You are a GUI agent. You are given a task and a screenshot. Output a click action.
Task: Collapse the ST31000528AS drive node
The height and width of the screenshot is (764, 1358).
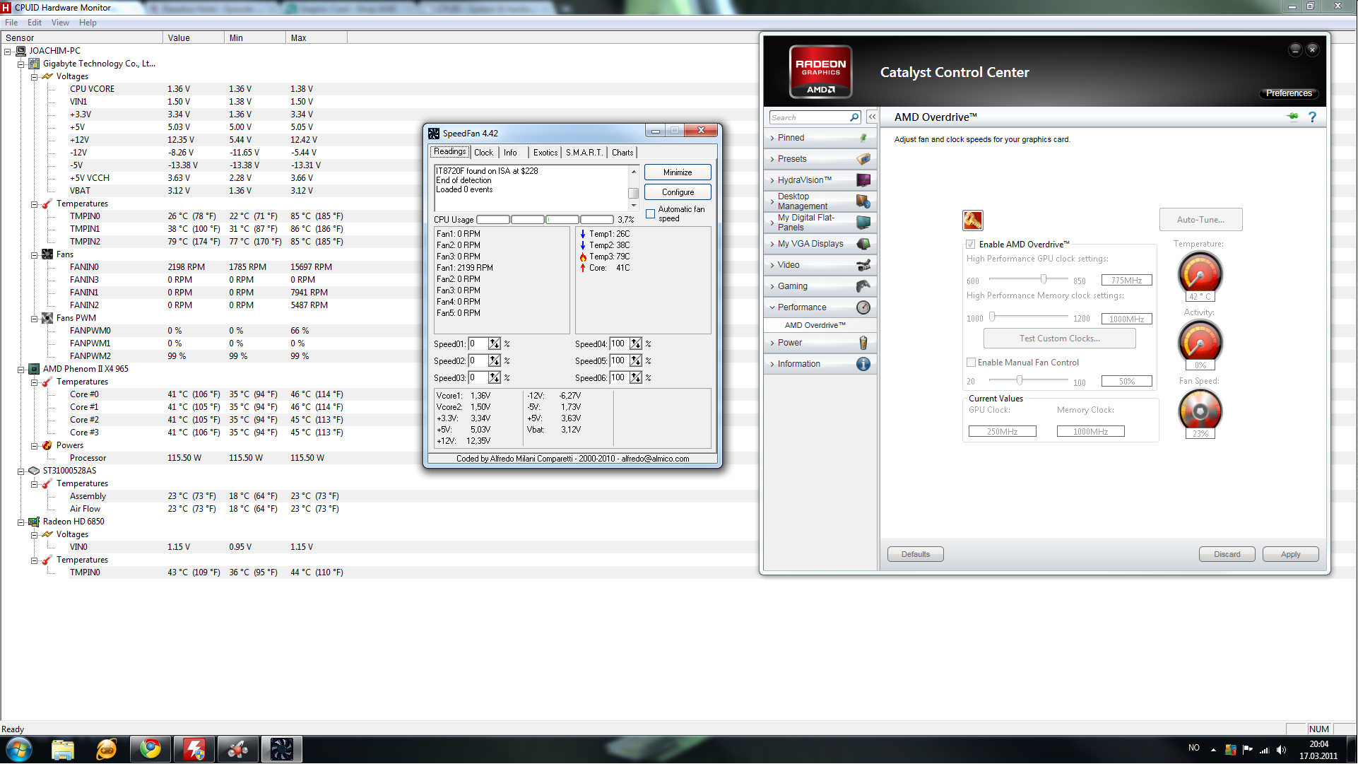(x=21, y=471)
